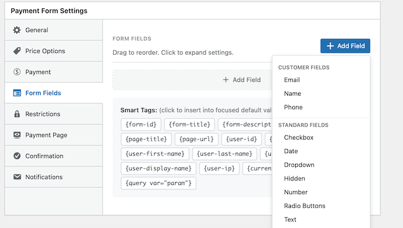This screenshot has height=228, width=403.
Task: Click the plus icon in the dashed Add Field area
Action: click(x=226, y=80)
